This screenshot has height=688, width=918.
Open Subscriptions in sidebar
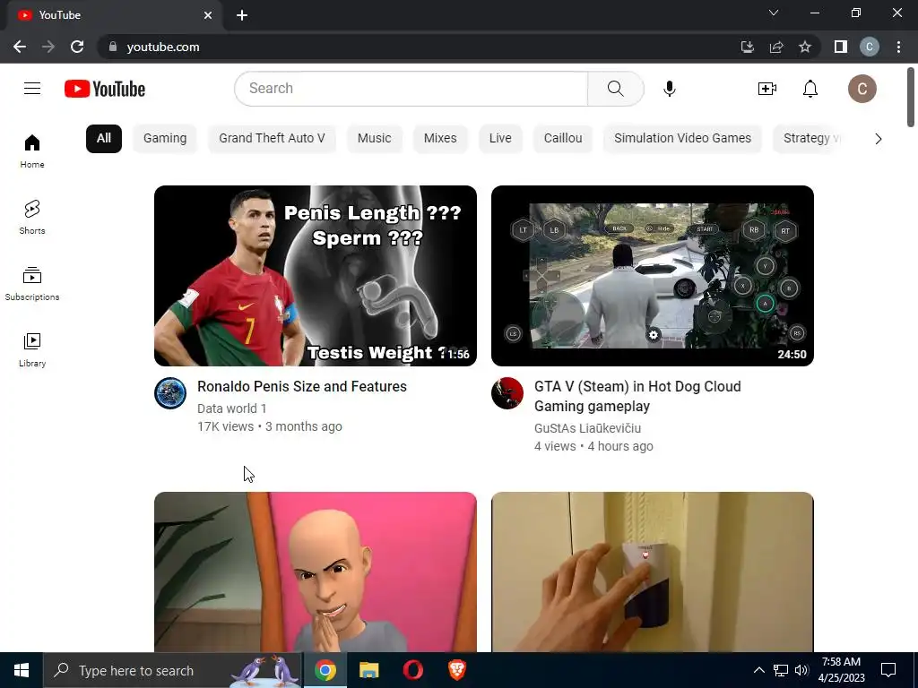click(32, 284)
